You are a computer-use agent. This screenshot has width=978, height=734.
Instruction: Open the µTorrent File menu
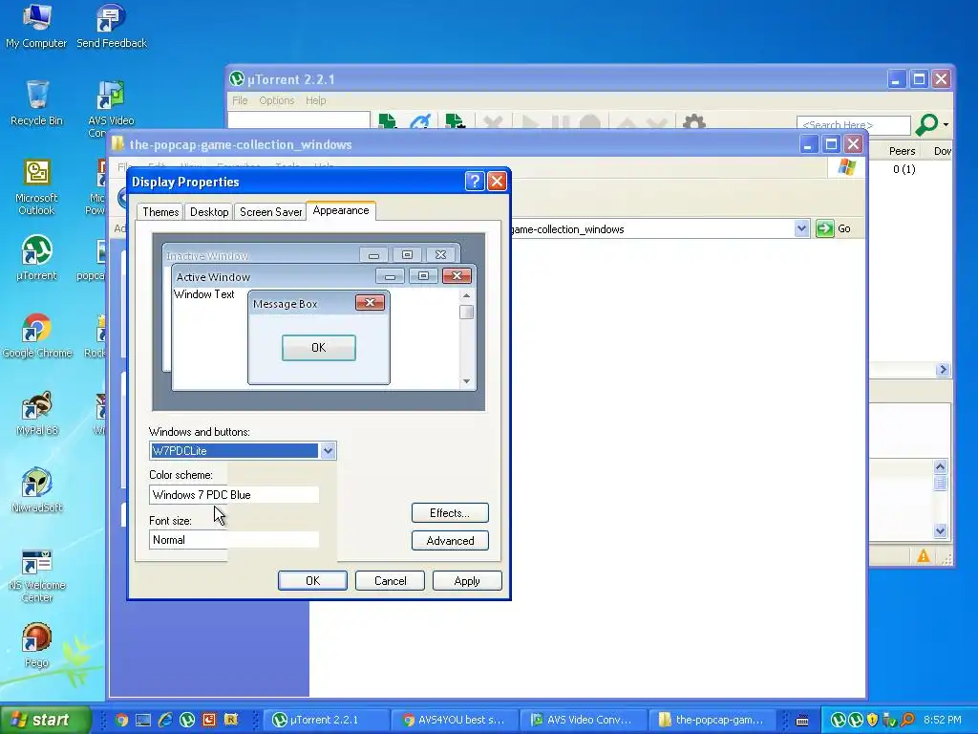pos(240,100)
